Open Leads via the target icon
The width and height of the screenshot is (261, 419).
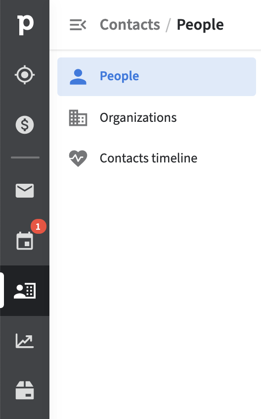tap(25, 75)
